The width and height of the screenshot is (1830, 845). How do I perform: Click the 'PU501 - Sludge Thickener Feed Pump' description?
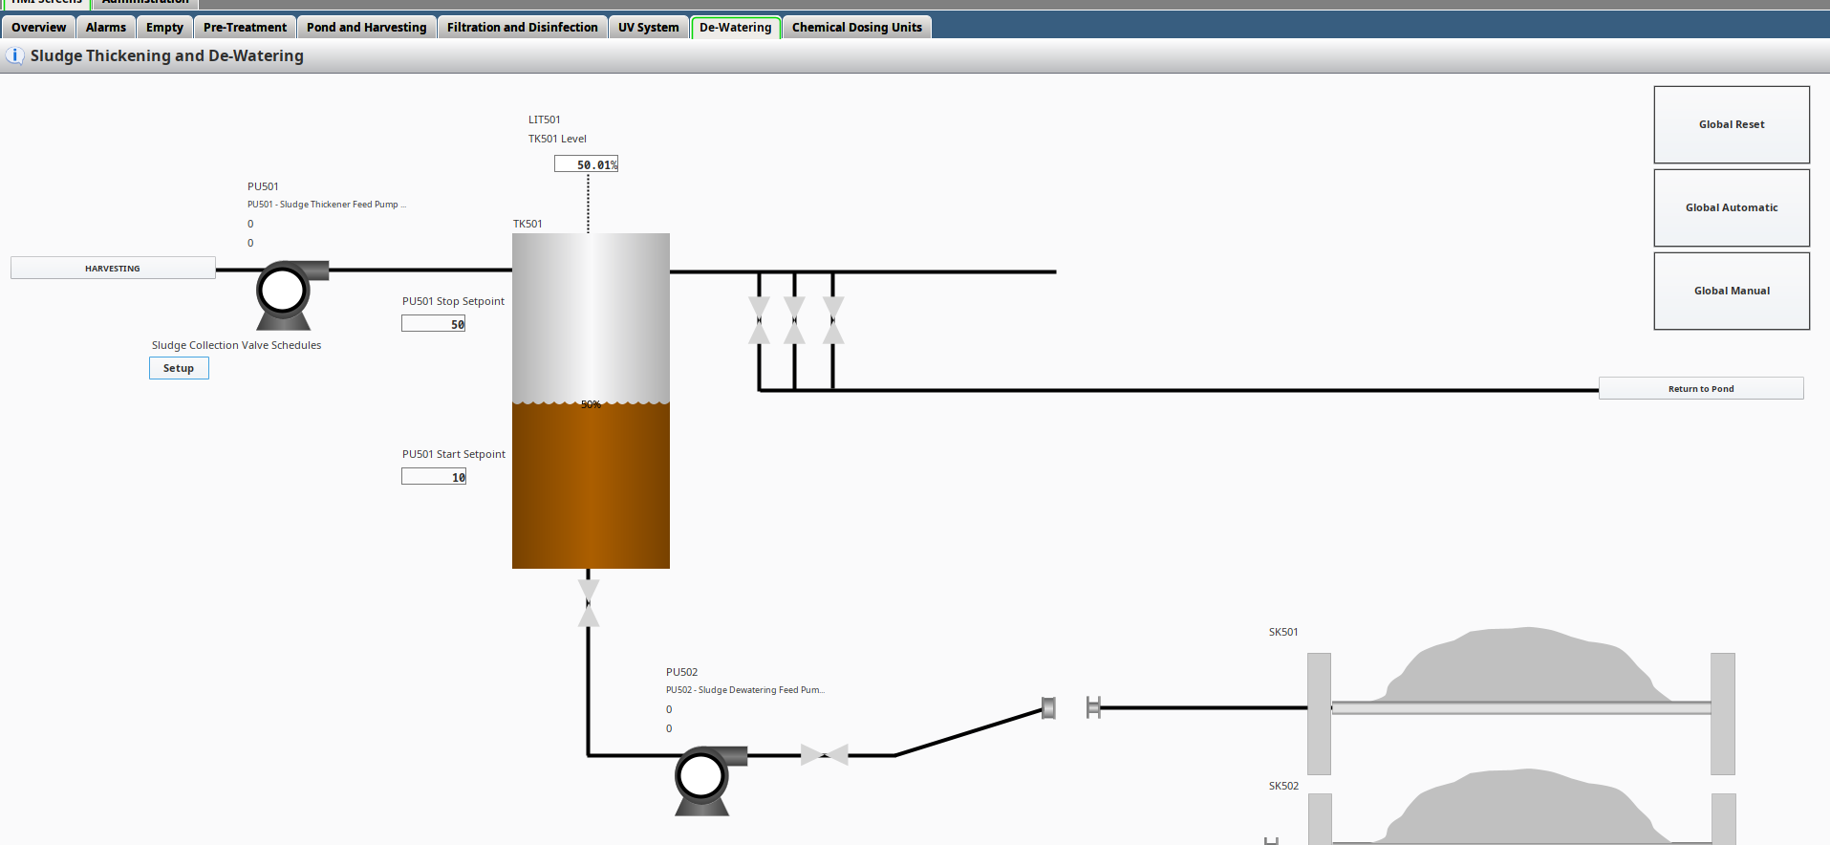click(327, 205)
